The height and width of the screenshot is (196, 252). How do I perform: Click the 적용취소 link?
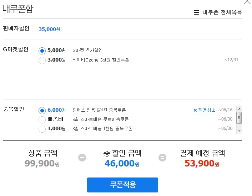(207, 110)
